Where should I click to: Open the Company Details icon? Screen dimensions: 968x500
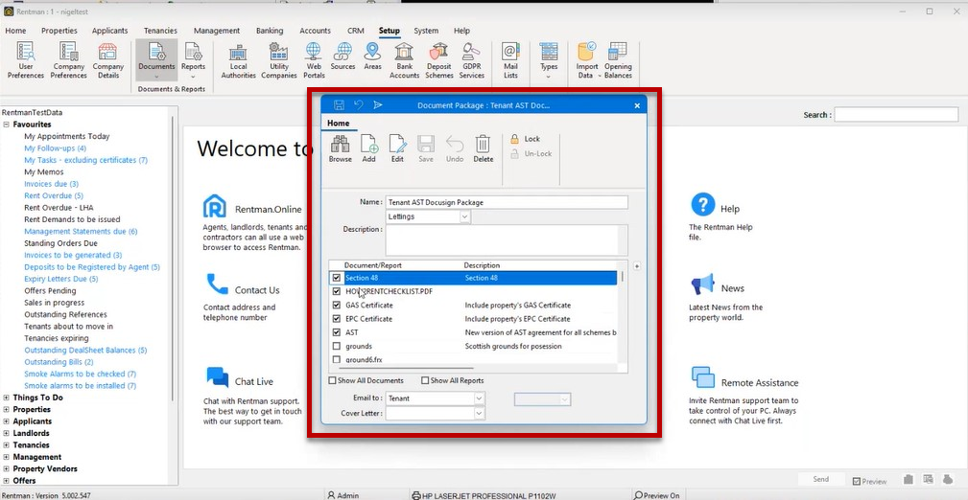108,60
